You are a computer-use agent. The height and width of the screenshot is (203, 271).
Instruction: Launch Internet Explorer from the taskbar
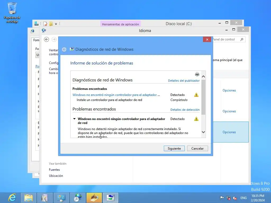pyautogui.click(x=12, y=197)
